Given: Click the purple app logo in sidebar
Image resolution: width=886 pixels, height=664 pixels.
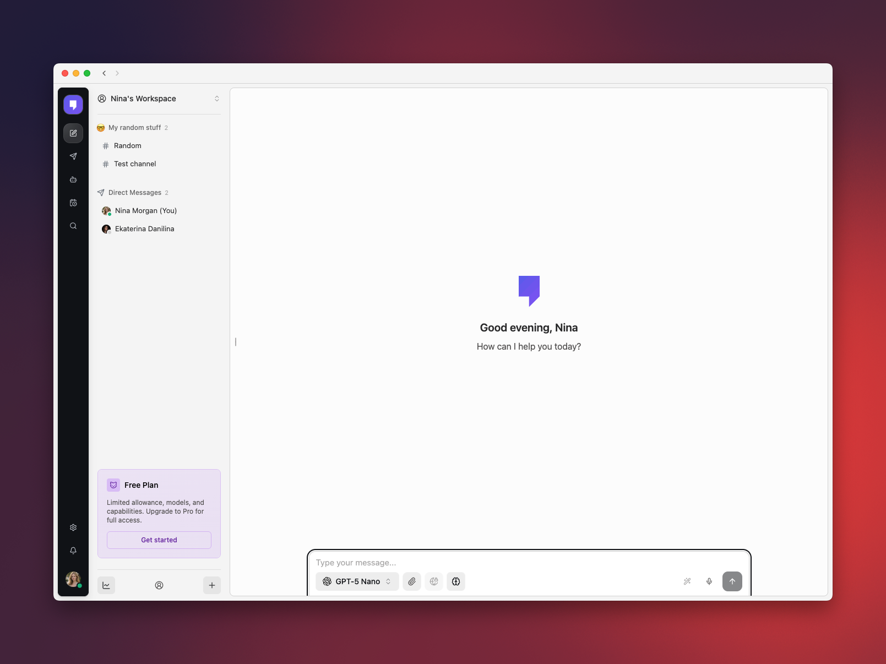Looking at the screenshot, I should (73, 105).
